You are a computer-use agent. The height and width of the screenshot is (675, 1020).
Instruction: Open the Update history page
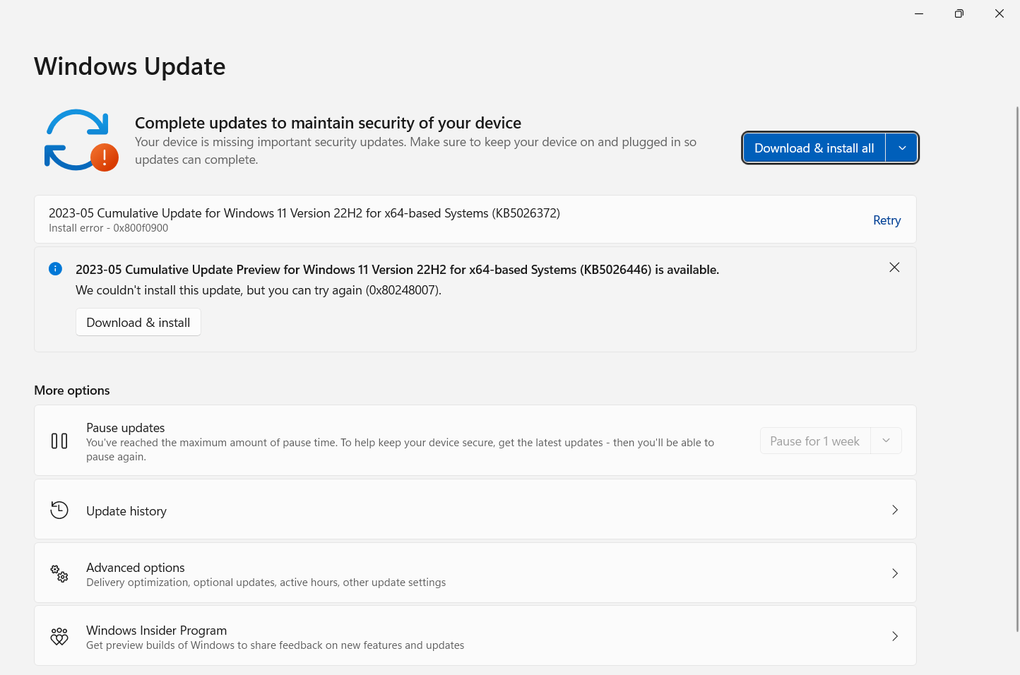126,511
